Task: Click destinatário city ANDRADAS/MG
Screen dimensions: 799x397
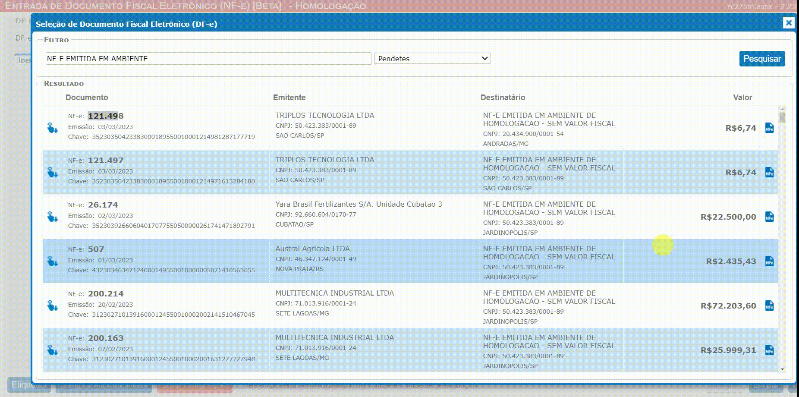Action: point(506,144)
